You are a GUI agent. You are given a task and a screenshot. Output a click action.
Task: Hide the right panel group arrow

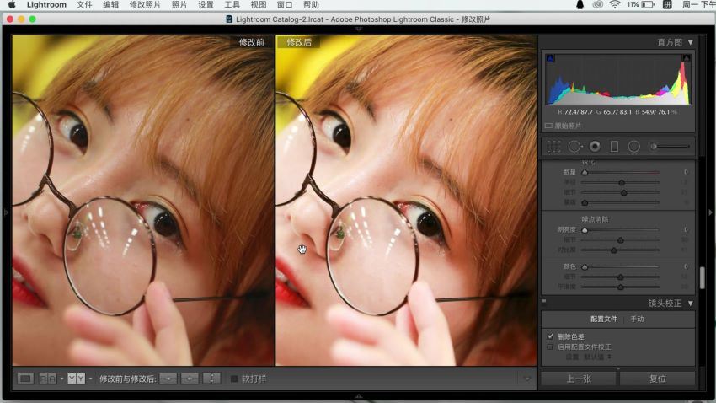click(710, 212)
